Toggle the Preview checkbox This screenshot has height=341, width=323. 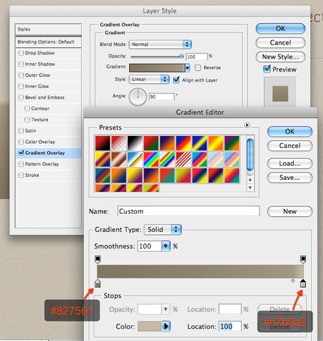pyautogui.click(x=267, y=69)
